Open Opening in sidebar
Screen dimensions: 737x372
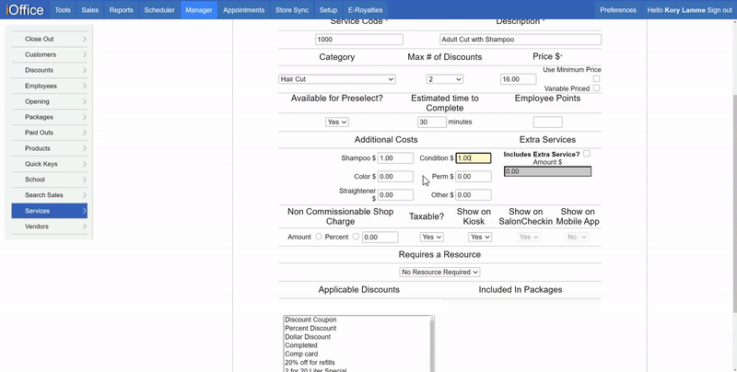point(50,101)
